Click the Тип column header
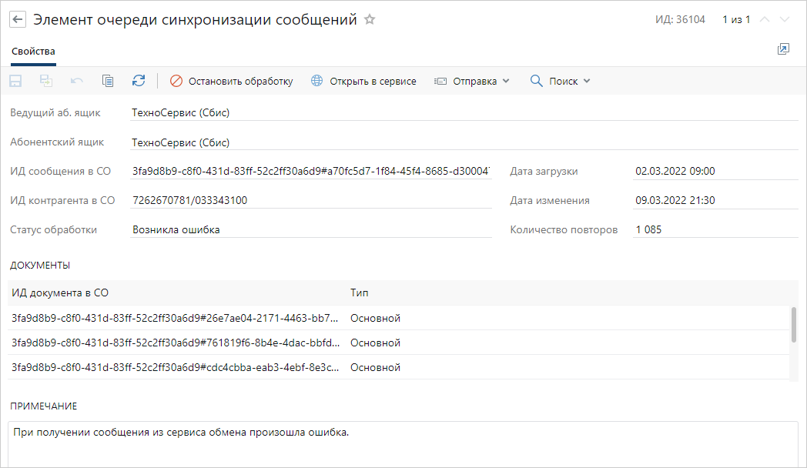807x468 pixels. [359, 293]
